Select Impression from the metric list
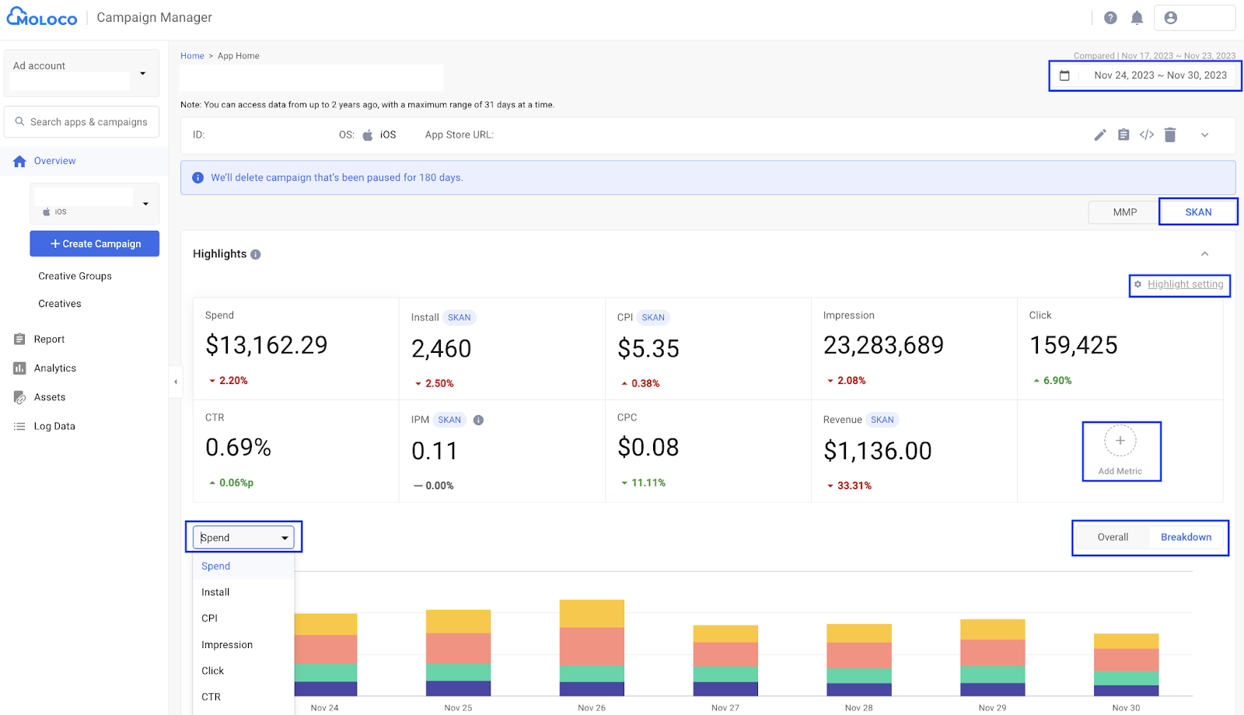The height and width of the screenshot is (715, 1244). pyautogui.click(x=227, y=644)
